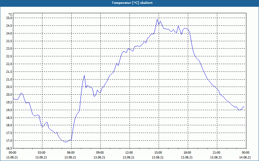Click the '°C' unit label above the y-axis
Image resolution: width=259 pixels, height=161 pixels.
pyautogui.click(x=10, y=14)
